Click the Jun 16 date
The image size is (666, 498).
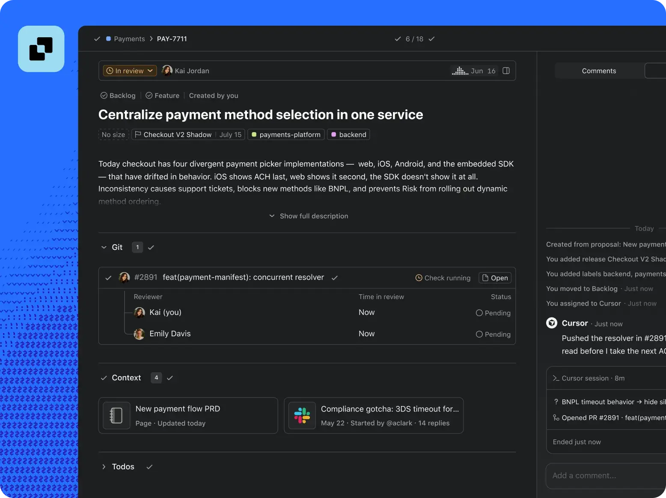[483, 71]
